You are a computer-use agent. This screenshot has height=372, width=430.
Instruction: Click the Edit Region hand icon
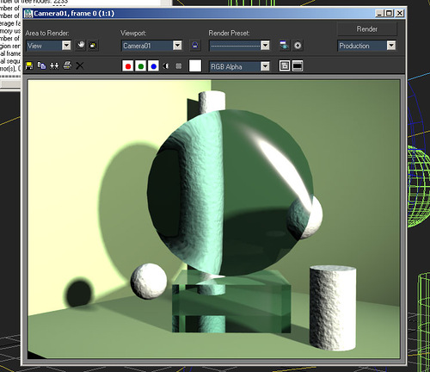[x=81, y=46]
